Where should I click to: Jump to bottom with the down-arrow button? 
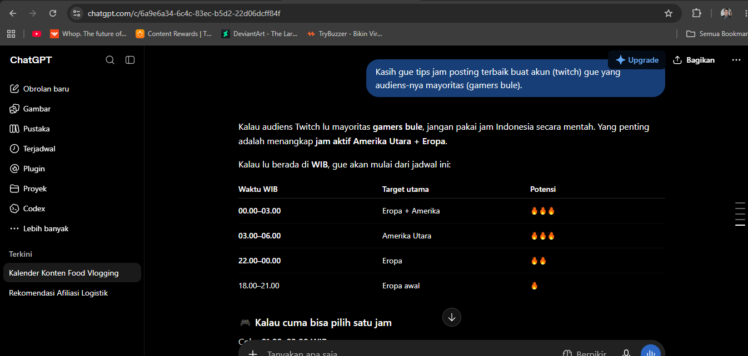(452, 317)
